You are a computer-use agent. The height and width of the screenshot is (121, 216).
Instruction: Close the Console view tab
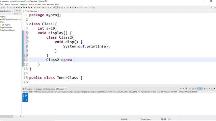pyautogui.click(x=66, y=89)
